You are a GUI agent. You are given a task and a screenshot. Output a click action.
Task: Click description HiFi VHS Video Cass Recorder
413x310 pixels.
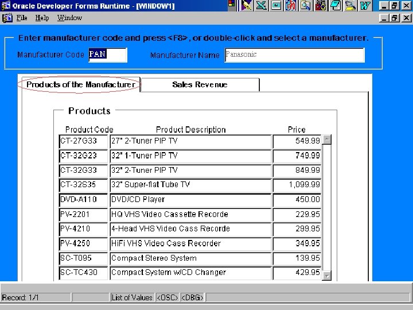pos(190,244)
